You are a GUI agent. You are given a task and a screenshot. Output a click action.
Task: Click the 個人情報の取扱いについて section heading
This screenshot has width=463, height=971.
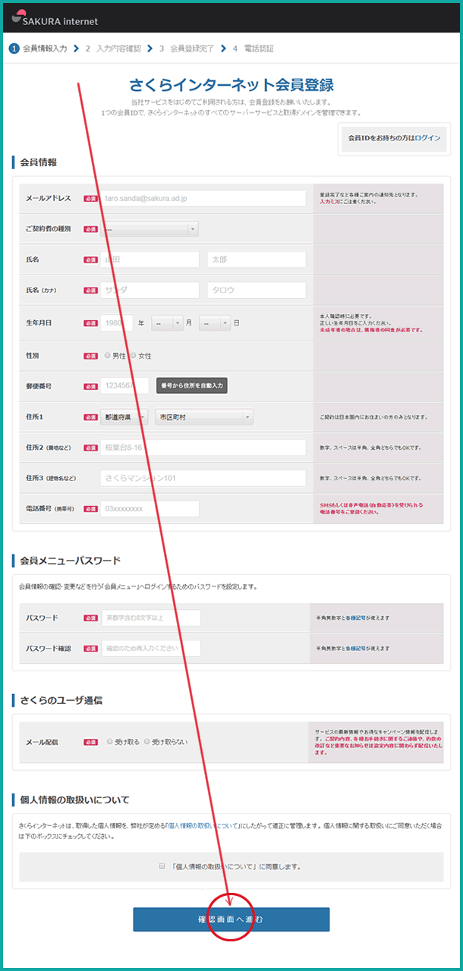point(74,800)
